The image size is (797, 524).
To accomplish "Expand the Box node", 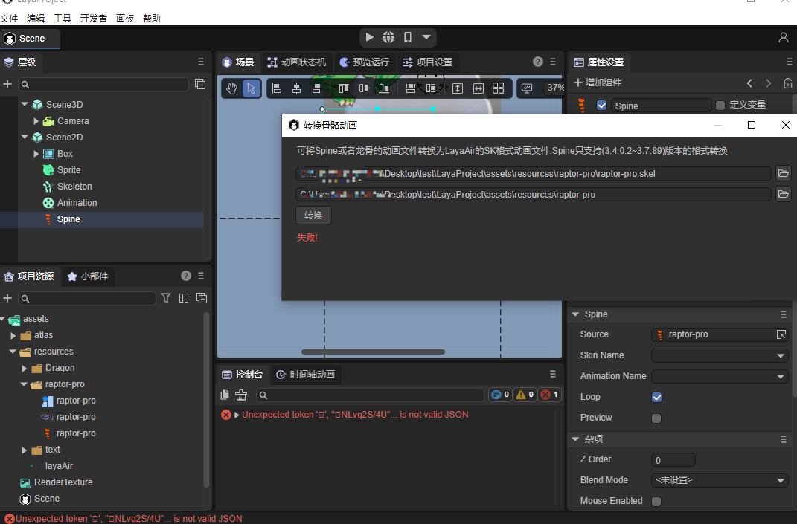I will (x=36, y=153).
